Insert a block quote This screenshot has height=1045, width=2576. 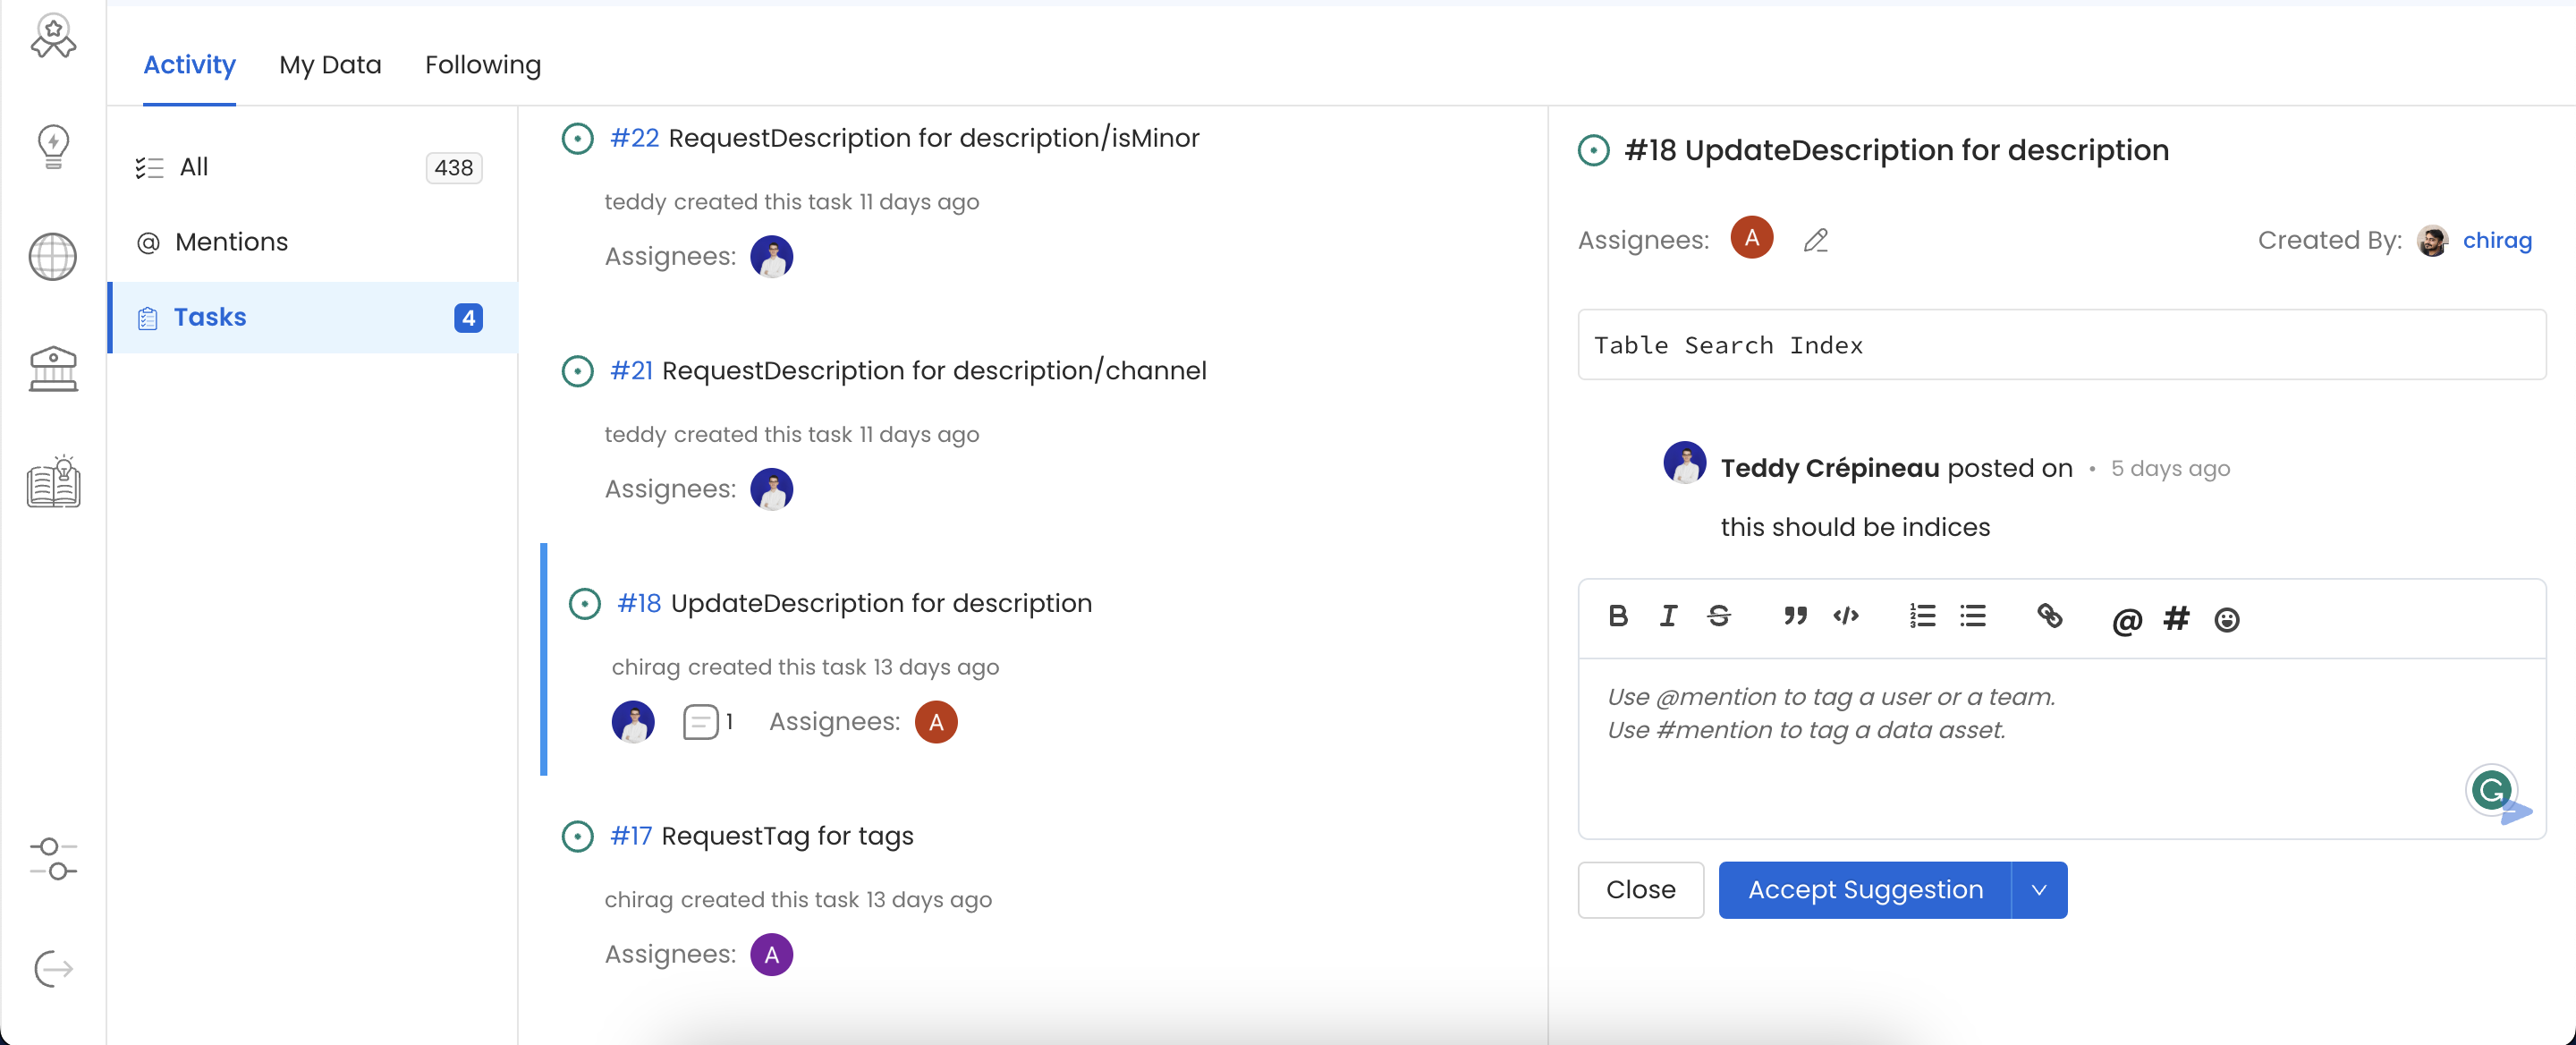[x=1795, y=616]
